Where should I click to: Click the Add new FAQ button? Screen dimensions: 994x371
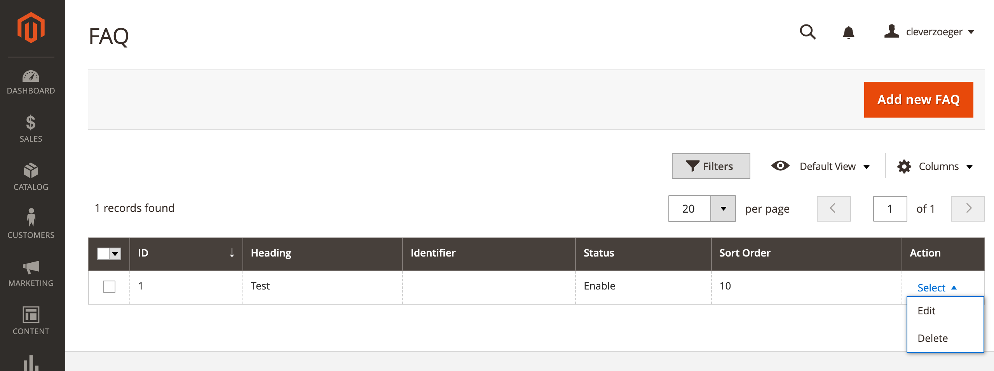(x=919, y=100)
